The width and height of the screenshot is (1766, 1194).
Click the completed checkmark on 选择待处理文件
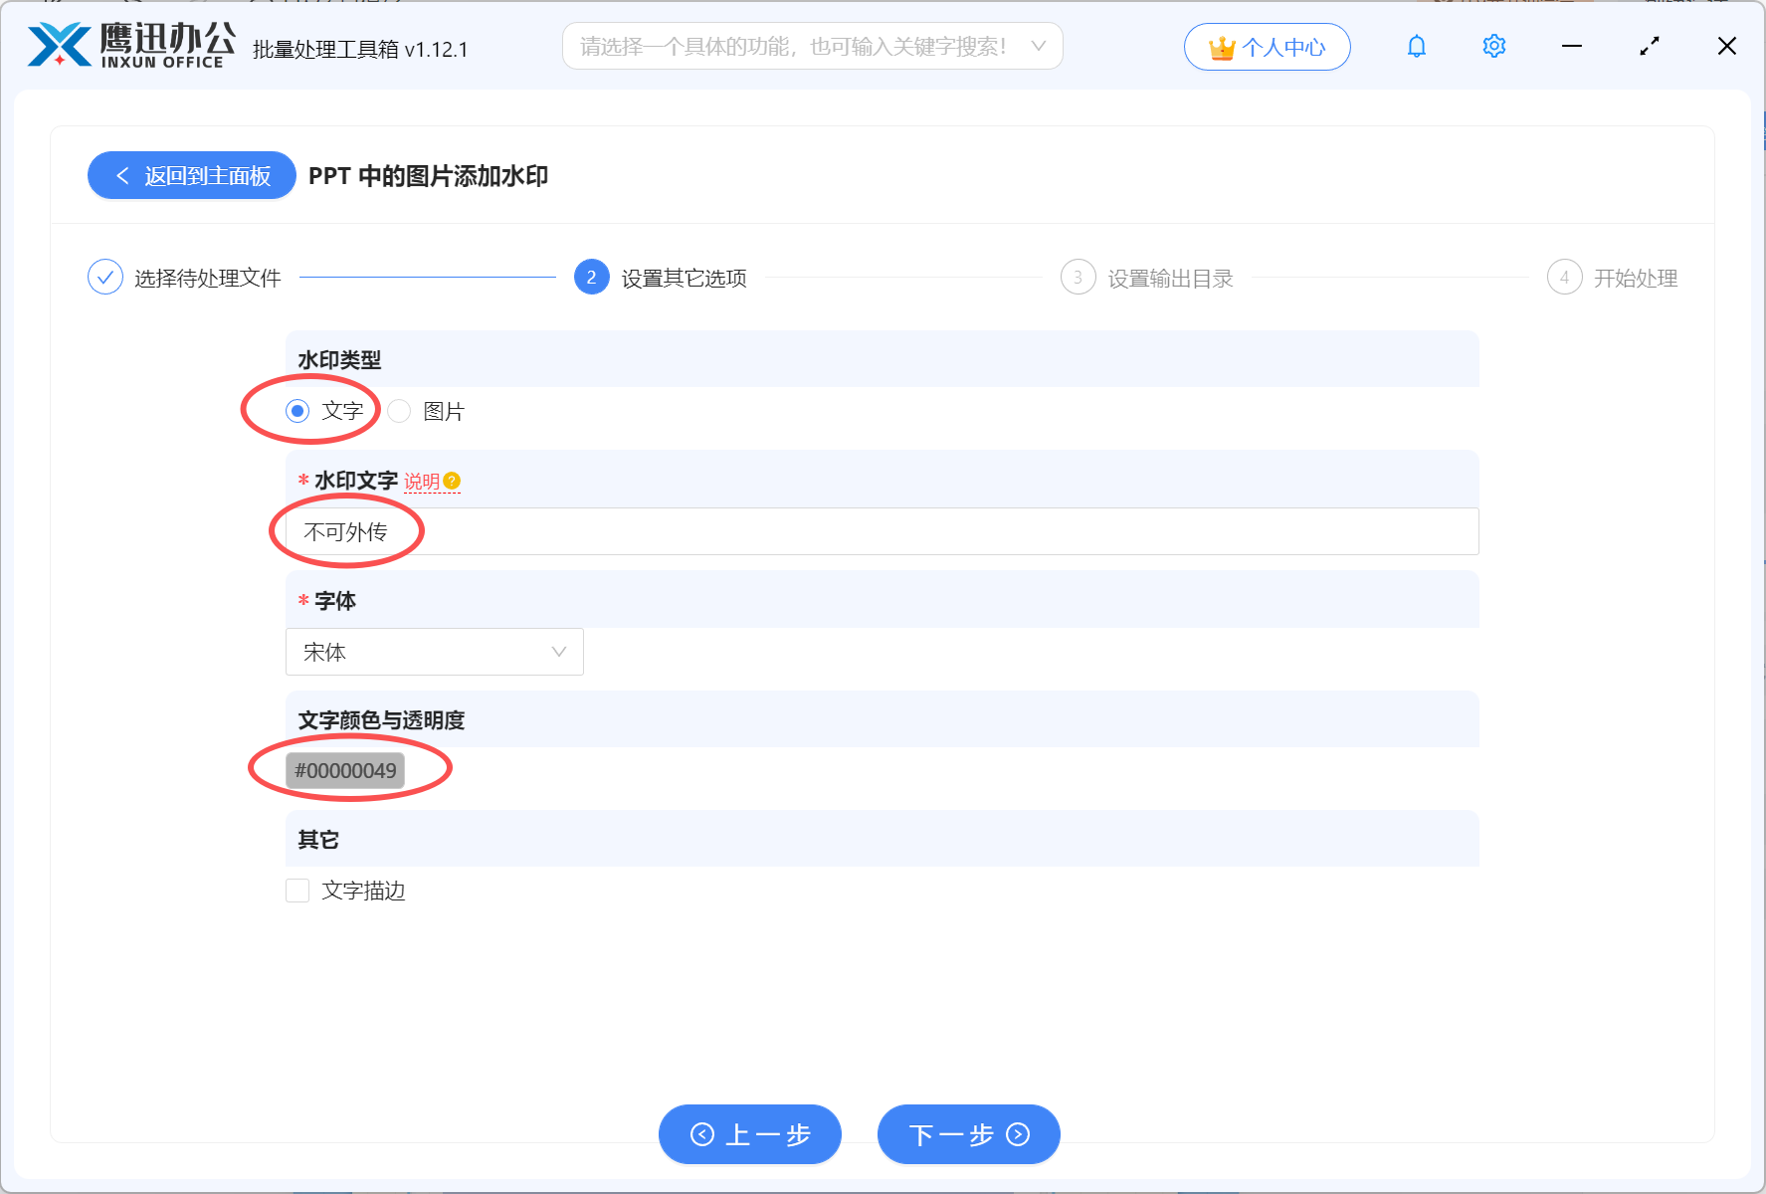tap(105, 277)
